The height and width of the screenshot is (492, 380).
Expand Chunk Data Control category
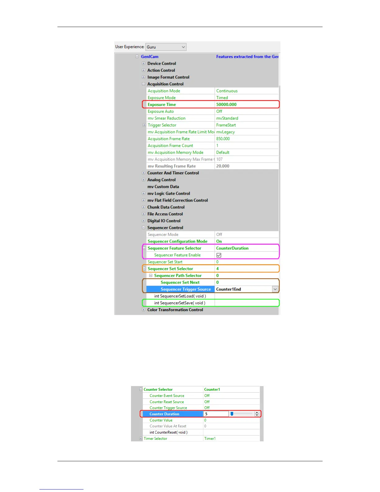coord(143,207)
